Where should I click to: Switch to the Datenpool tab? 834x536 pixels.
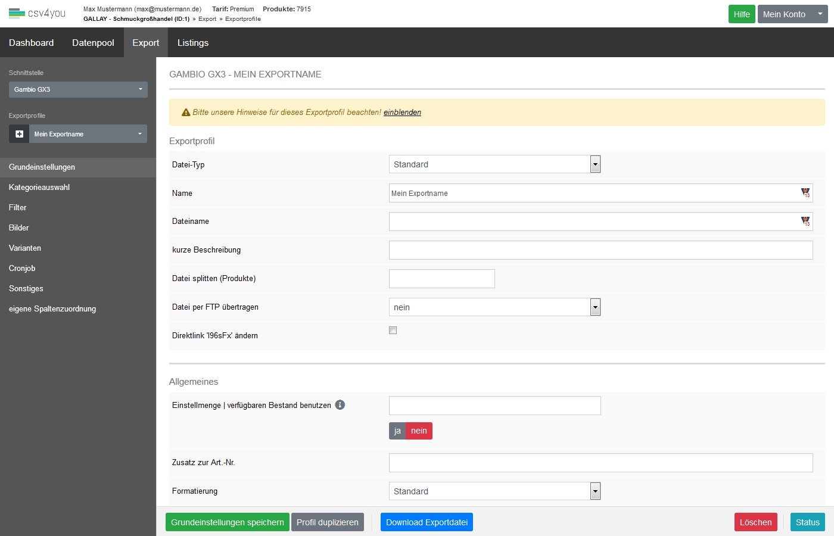93,43
